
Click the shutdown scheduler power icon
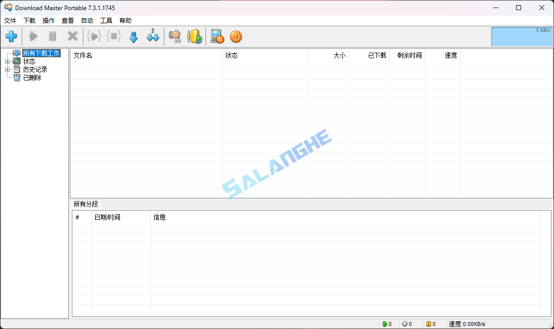click(236, 36)
